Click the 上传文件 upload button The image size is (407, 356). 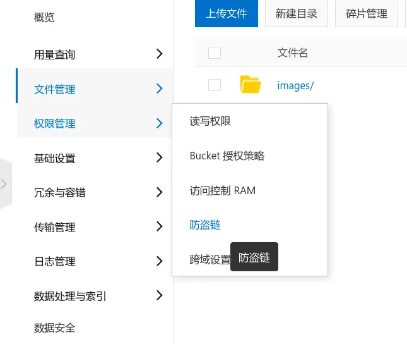[227, 13]
